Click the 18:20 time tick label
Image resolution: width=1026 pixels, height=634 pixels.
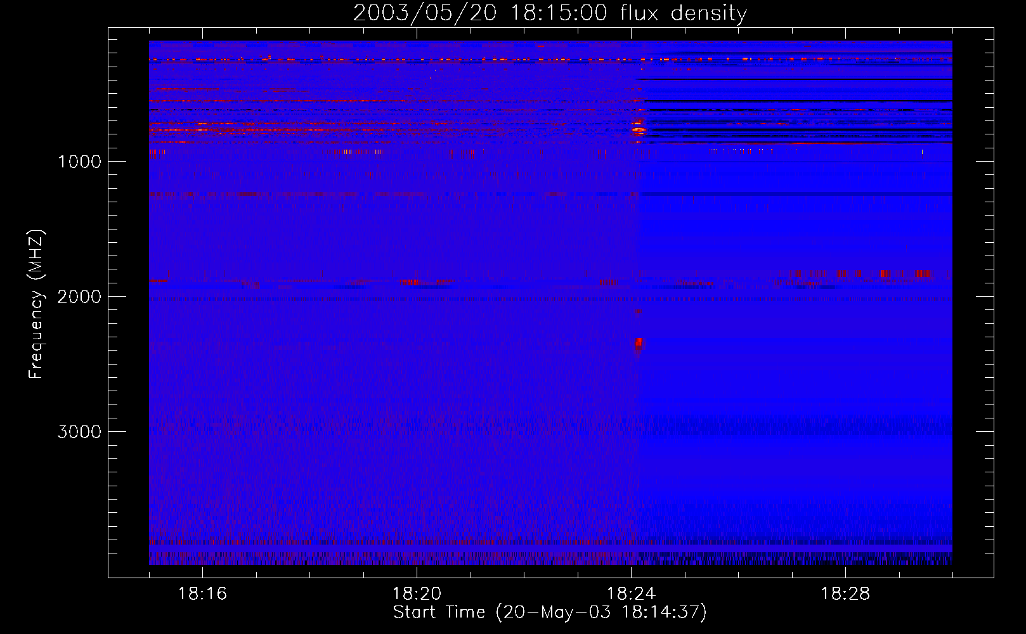[x=417, y=594]
